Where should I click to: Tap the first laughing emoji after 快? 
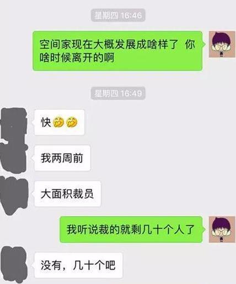click(58, 122)
